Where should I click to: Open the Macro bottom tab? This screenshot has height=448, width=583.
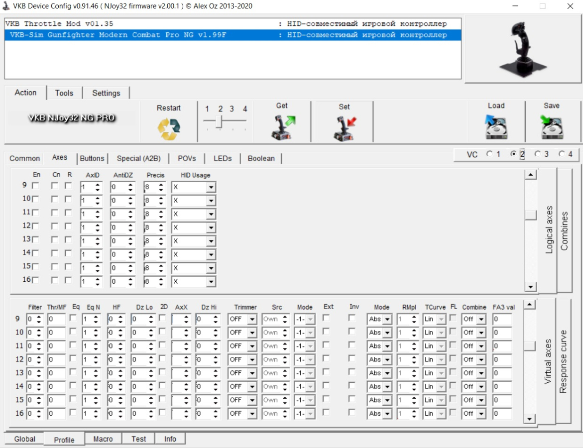(x=103, y=439)
